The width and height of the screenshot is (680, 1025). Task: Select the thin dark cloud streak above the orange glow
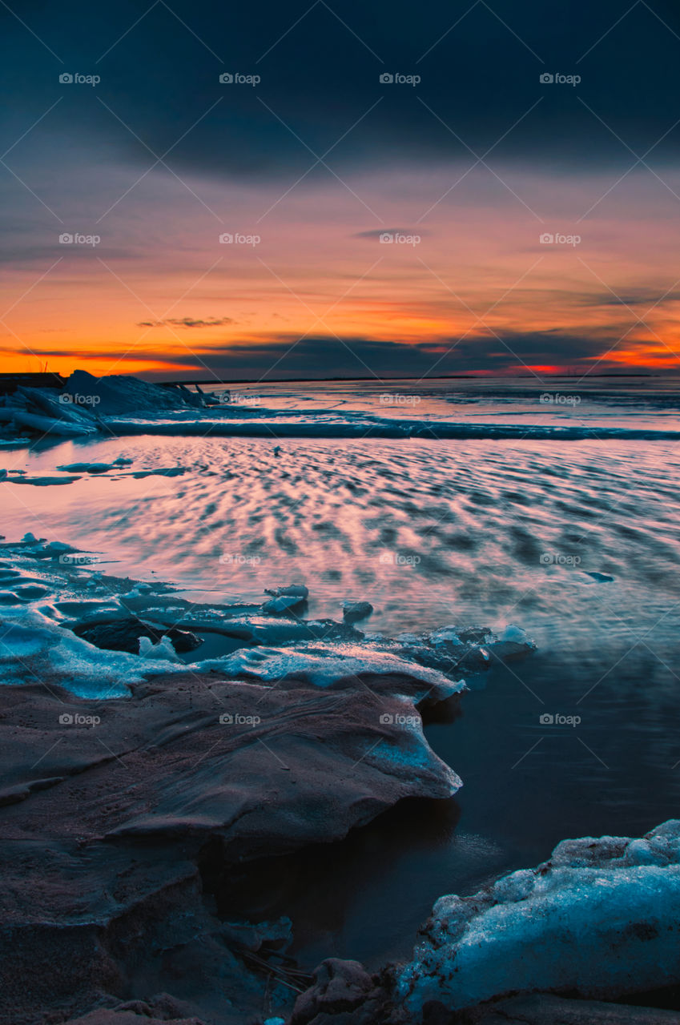coord(186,322)
